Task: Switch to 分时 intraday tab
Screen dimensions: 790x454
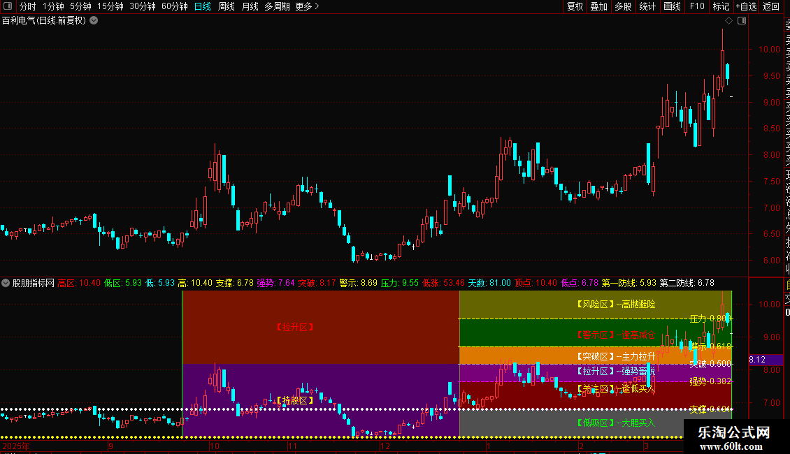Action: pyautogui.click(x=28, y=6)
